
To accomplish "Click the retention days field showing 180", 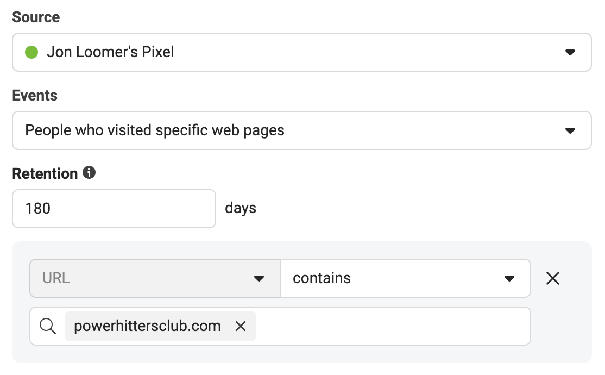I will click(114, 209).
